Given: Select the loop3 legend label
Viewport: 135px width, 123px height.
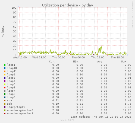Looking at the screenshot, I should [x=11, y=78].
